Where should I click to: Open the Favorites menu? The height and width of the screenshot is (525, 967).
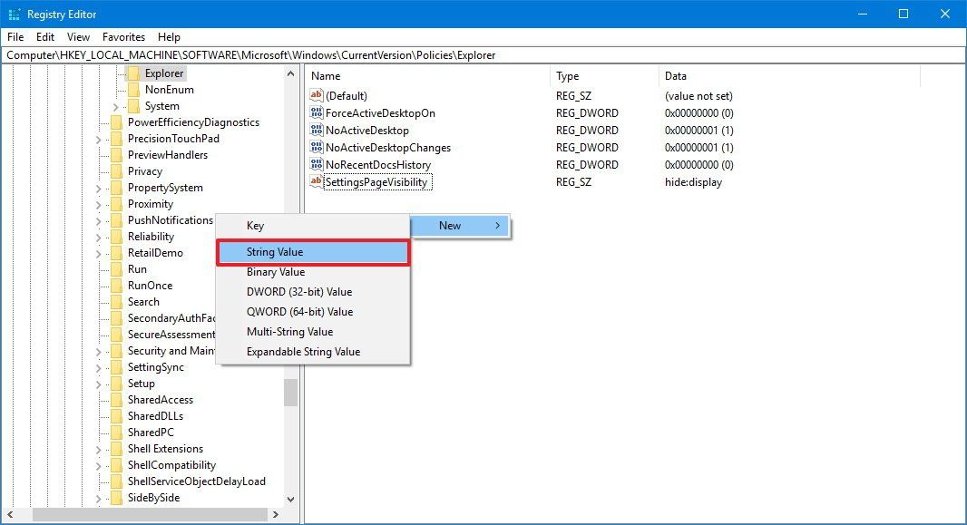pos(123,37)
